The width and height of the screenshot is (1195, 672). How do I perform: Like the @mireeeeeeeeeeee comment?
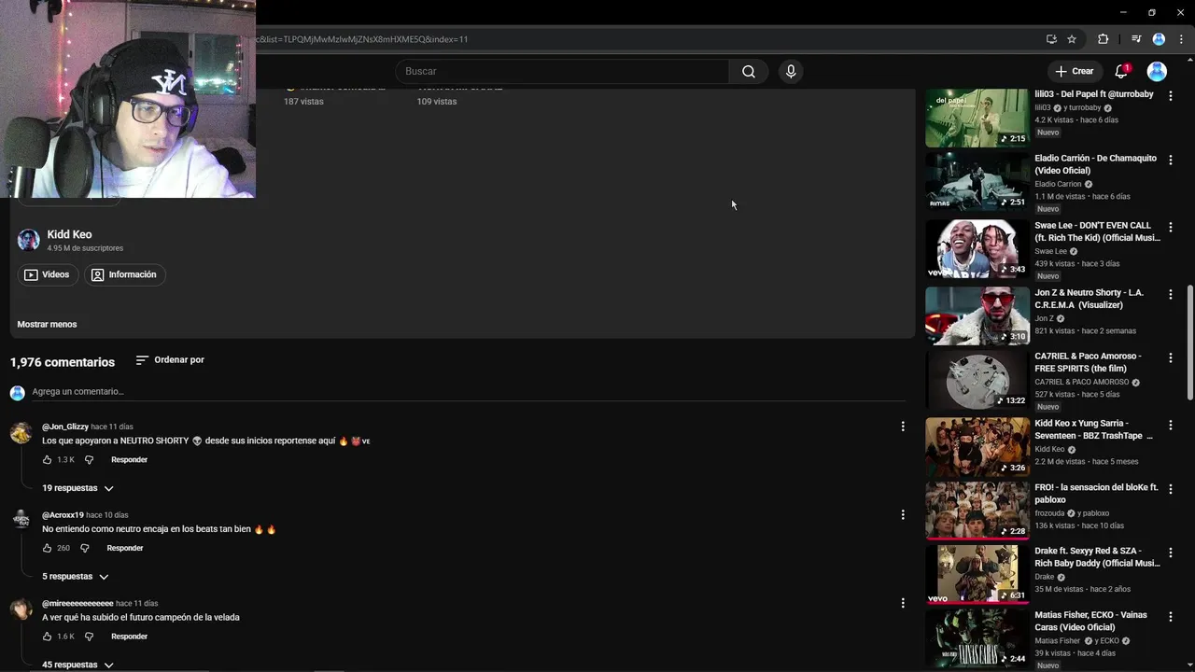[x=47, y=637]
